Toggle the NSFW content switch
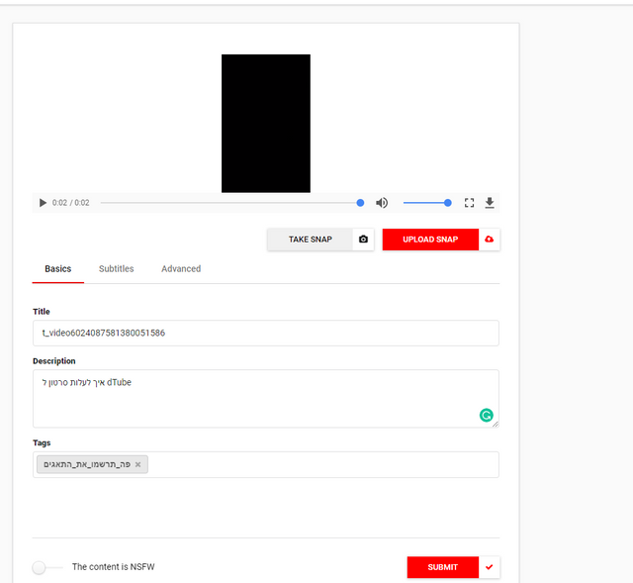The height and width of the screenshot is (583, 633). (46, 567)
